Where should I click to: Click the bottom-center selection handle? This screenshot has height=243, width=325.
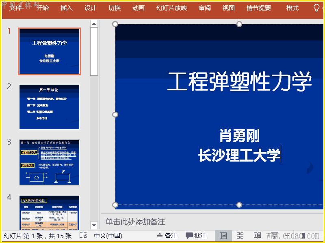tap(239, 205)
